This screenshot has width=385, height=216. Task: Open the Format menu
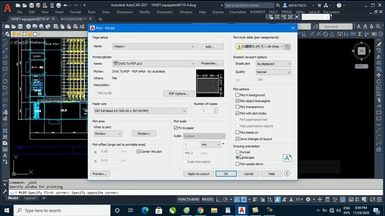pos(75,12)
